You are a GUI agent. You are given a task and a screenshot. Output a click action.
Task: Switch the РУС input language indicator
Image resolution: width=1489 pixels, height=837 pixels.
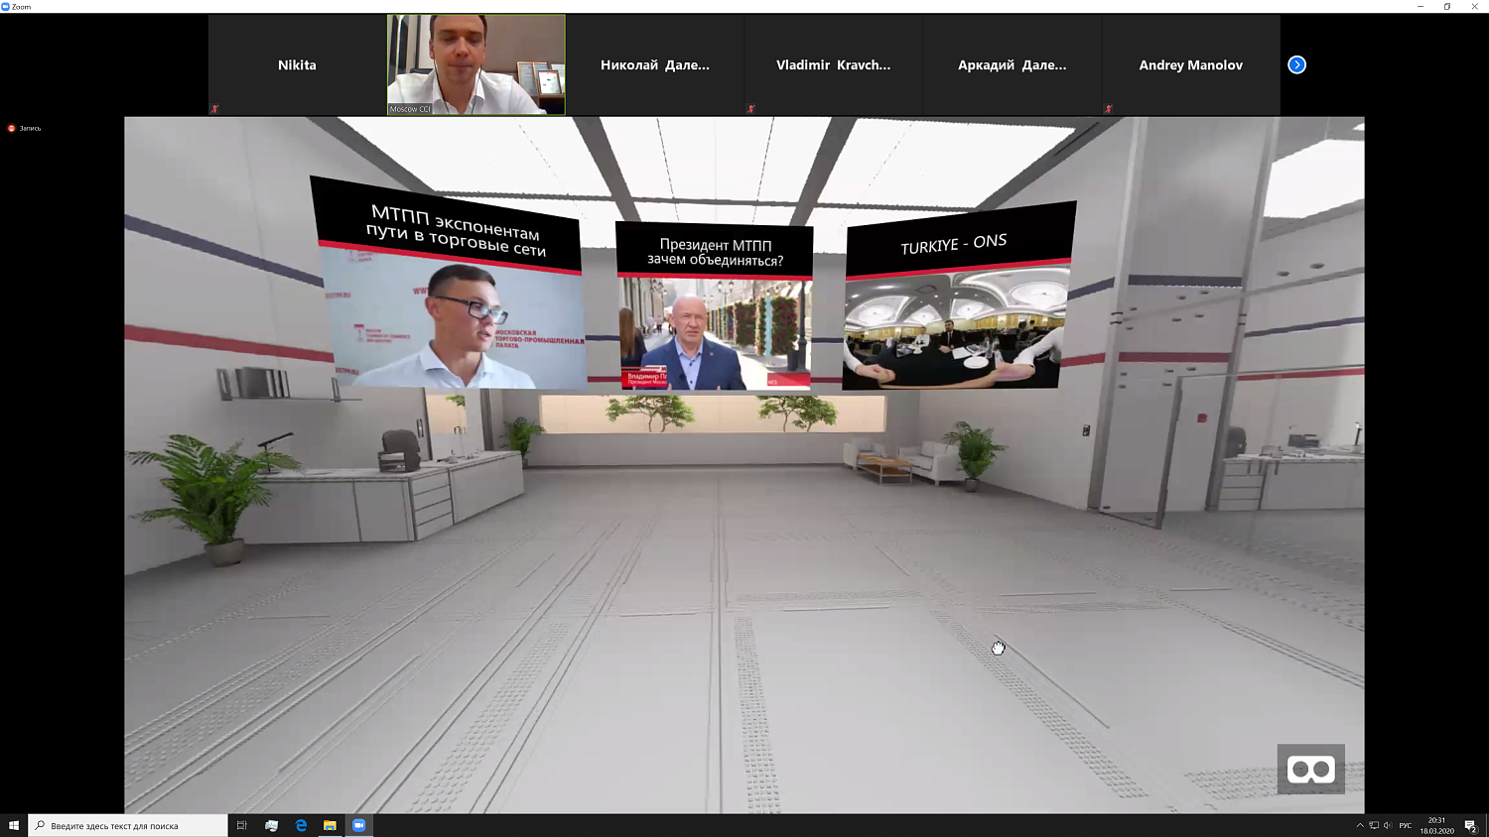[1406, 825]
